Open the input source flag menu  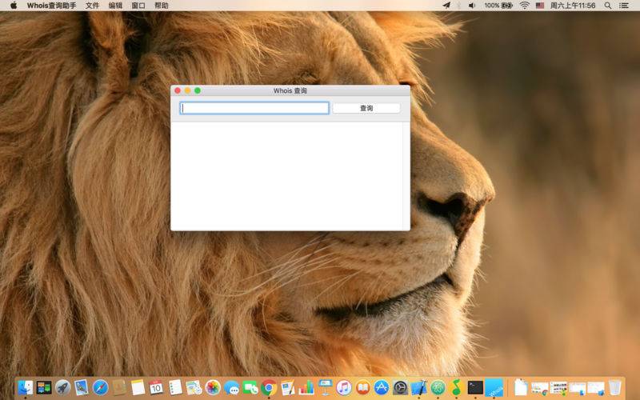point(540,6)
